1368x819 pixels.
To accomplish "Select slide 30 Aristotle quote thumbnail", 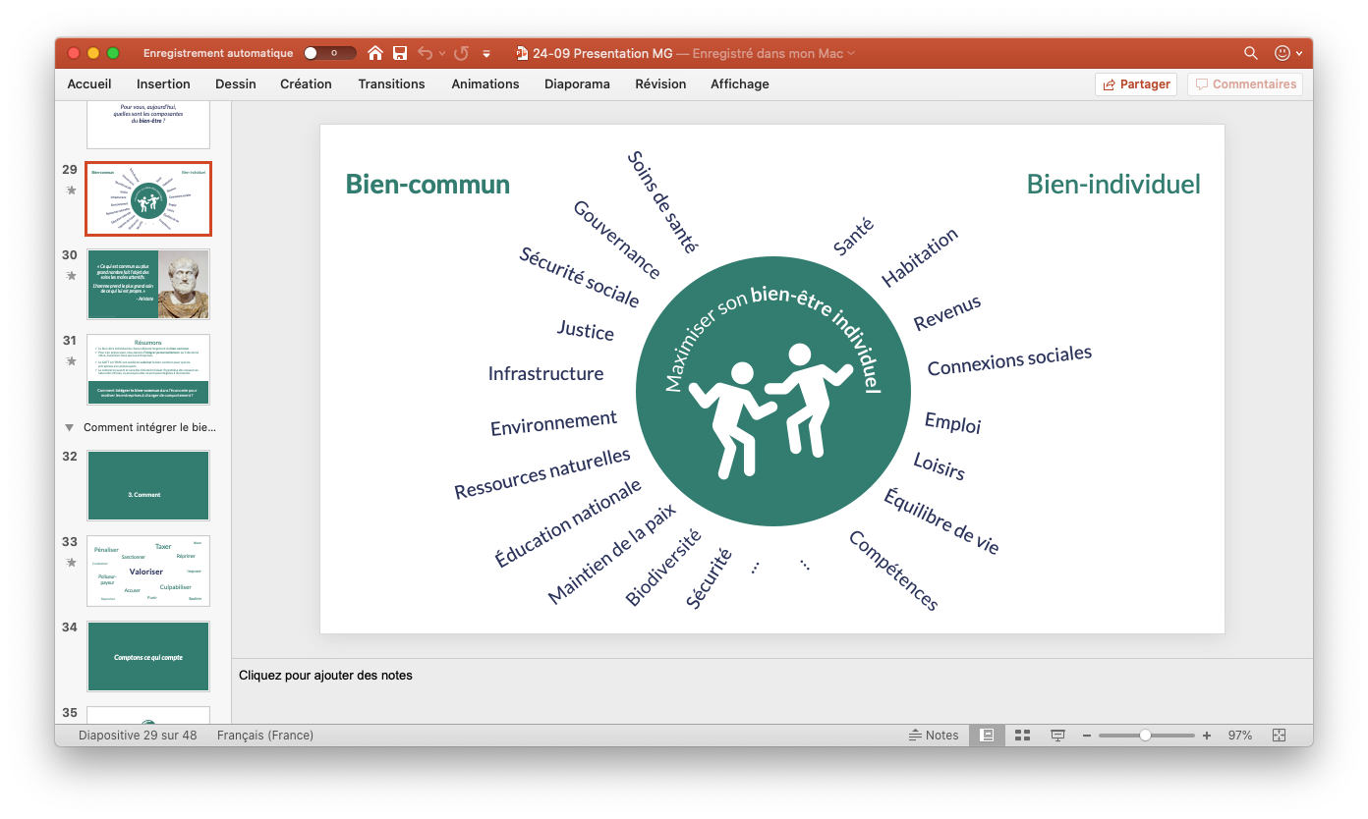I will (148, 284).
